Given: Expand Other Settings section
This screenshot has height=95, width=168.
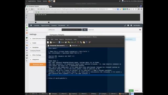Looking at the screenshot, I should point(38,55).
